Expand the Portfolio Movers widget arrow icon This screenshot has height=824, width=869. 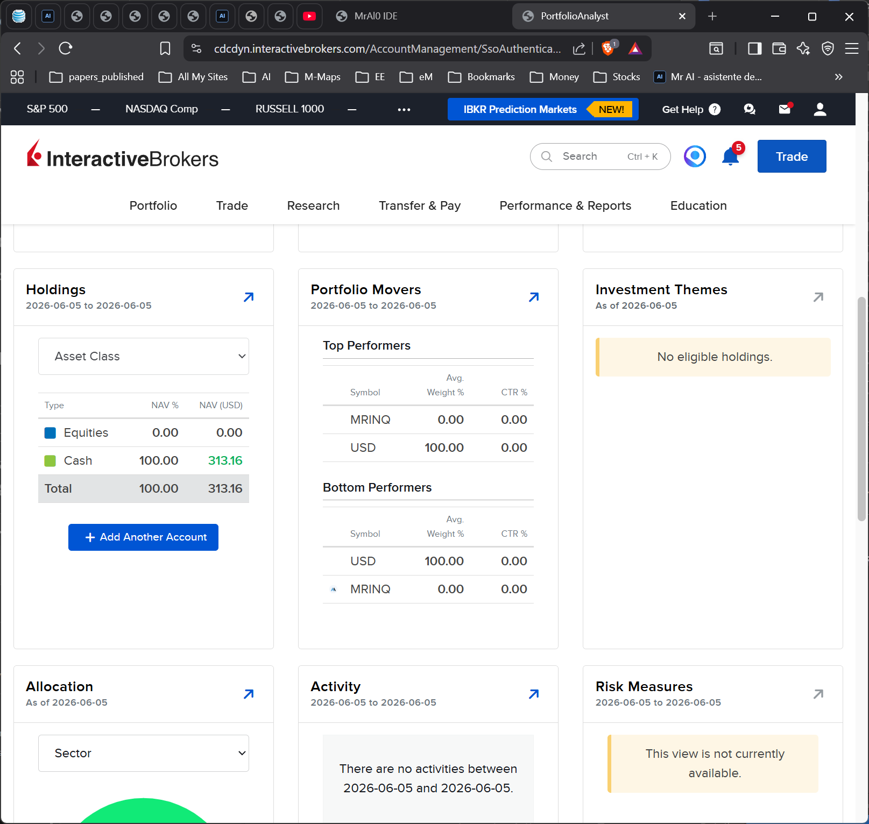(x=534, y=297)
